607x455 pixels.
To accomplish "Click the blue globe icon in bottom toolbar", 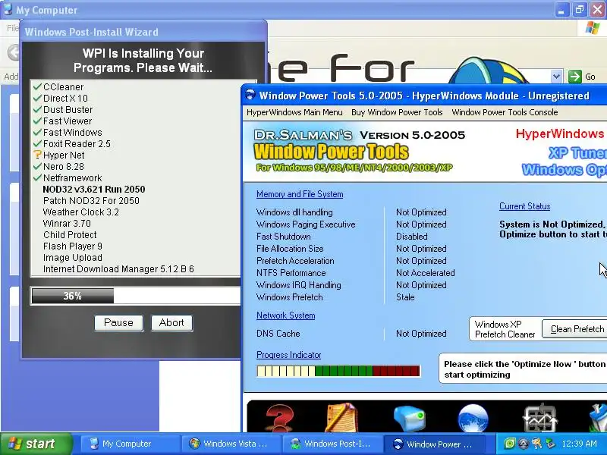I will click(473, 419).
